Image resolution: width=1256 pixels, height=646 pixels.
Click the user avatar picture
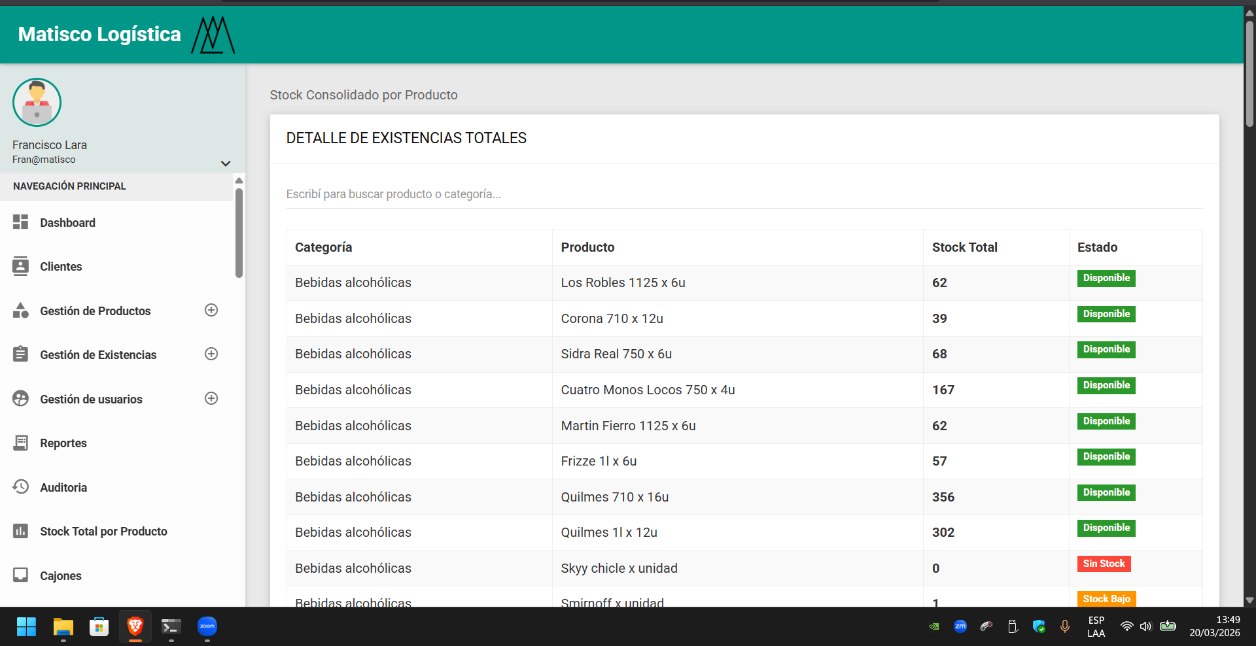tap(37, 103)
